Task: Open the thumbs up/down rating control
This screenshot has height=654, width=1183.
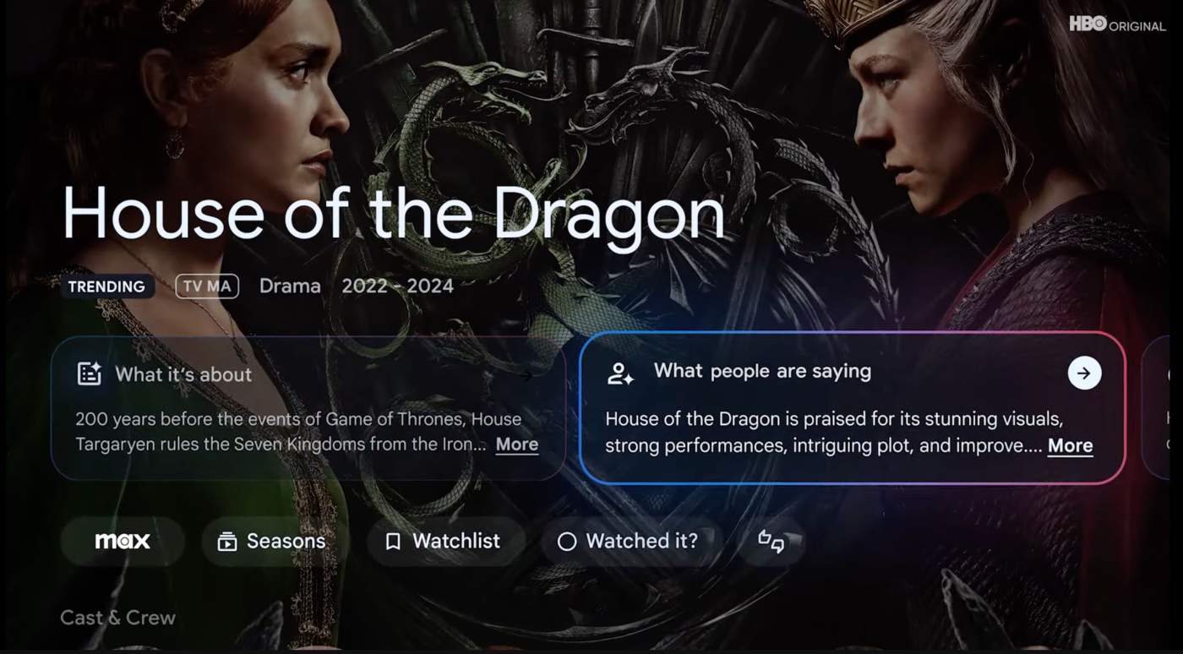Action: [x=771, y=541]
